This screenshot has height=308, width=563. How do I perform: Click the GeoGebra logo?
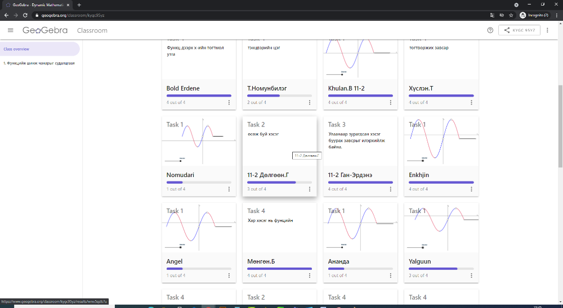[x=45, y=30]
